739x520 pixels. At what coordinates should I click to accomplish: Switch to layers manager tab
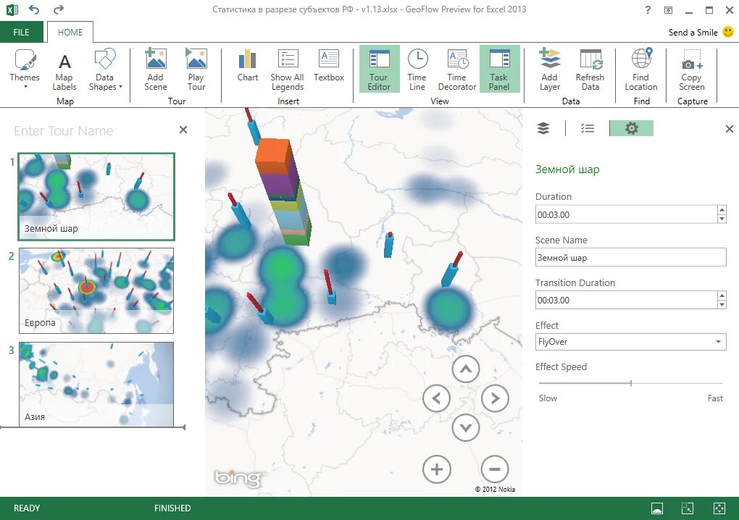[x=543, y=128]
